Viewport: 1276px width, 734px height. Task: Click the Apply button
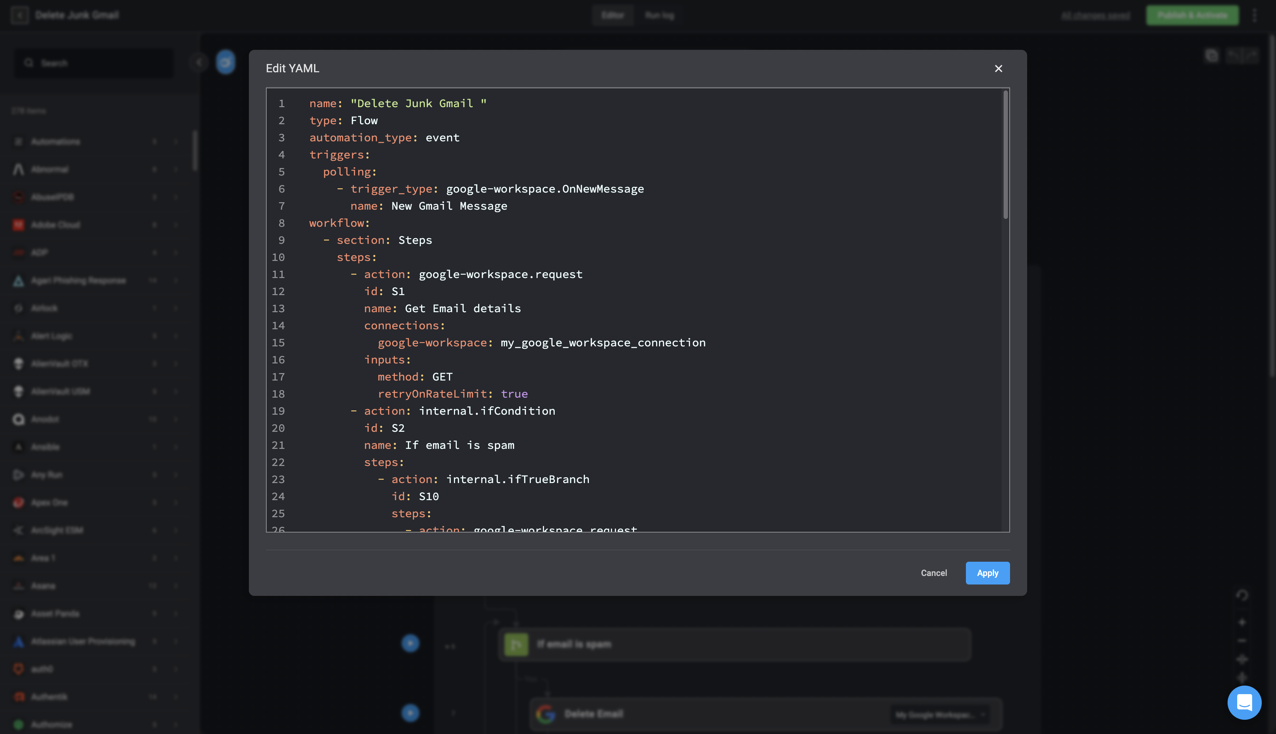(x=987, y=573)
